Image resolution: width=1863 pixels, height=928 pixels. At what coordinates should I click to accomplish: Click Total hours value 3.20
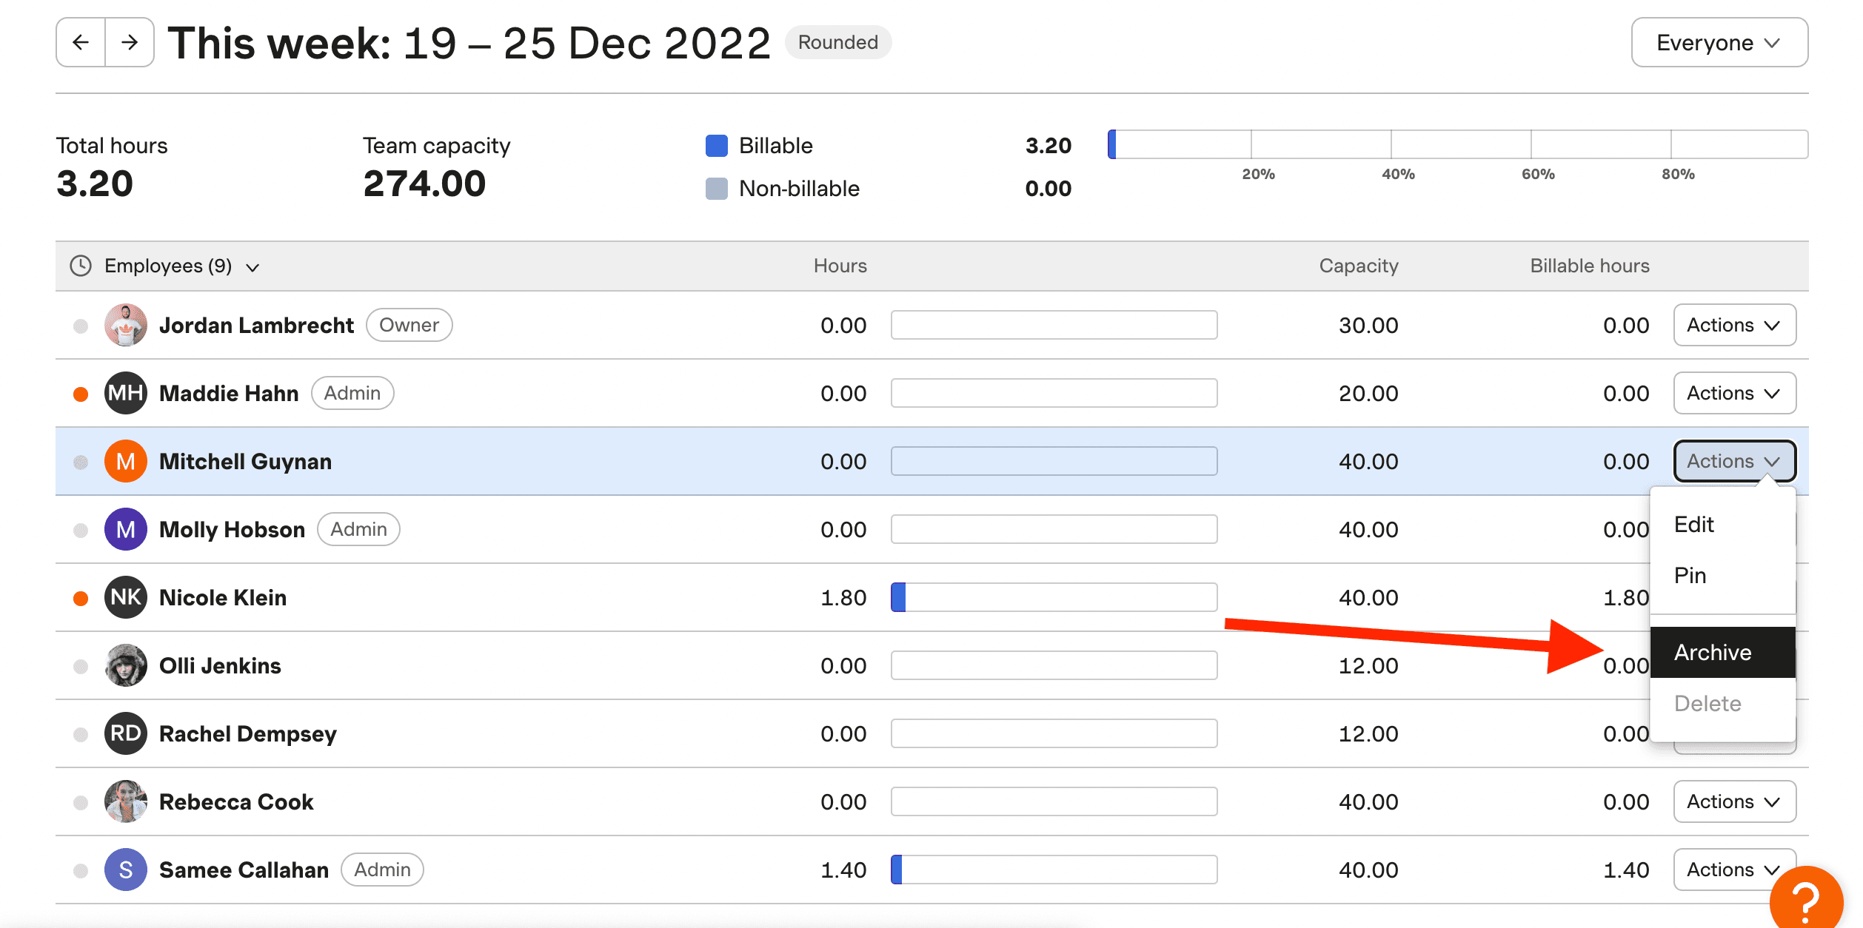(95, 184)
